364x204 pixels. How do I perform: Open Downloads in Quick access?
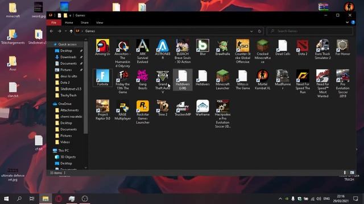click(x=68, y=57)
